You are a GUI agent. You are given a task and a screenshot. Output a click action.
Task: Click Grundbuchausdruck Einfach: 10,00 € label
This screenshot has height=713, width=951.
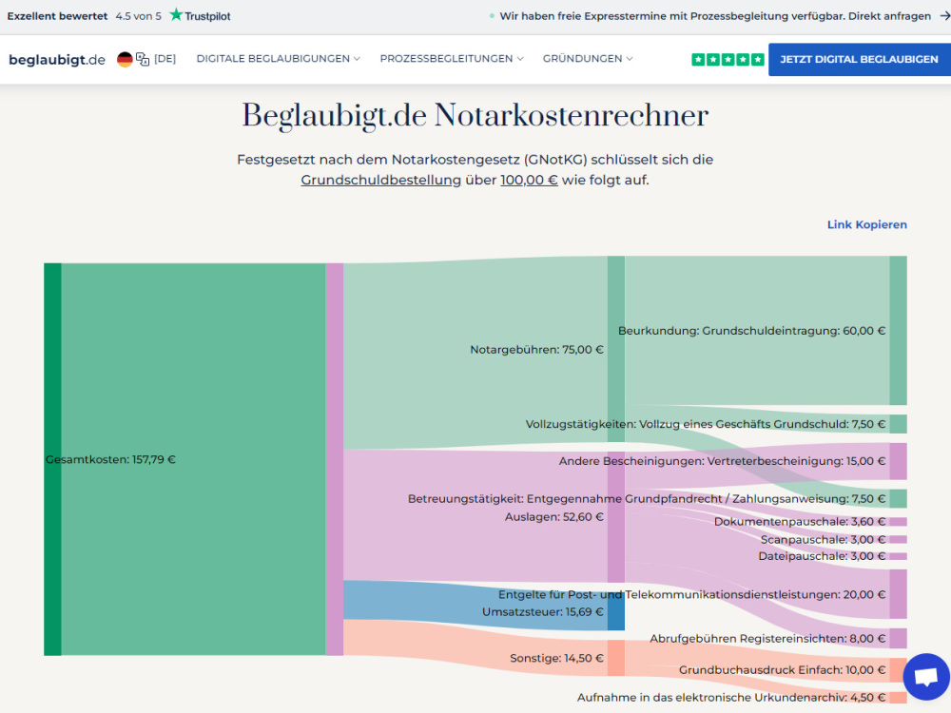[x=783, y=670]
